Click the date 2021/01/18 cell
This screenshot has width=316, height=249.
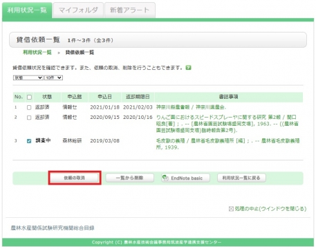(x=104, y=107)
